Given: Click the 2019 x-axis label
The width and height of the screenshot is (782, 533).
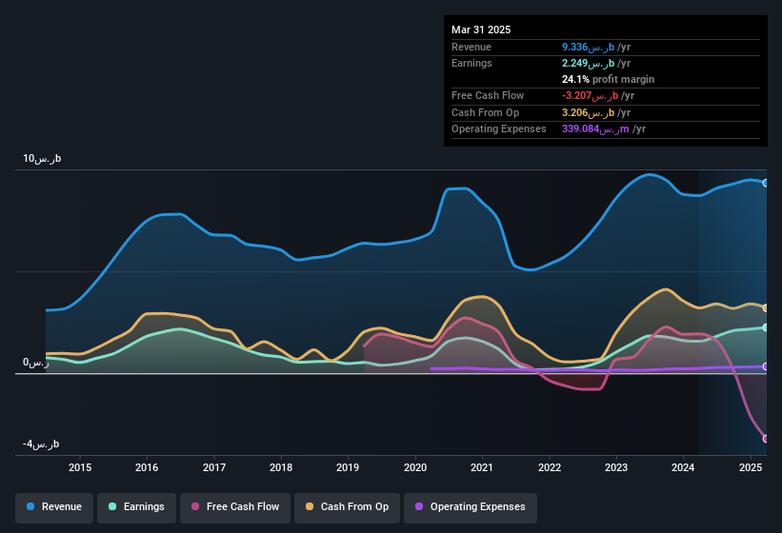Looking at the screenshot, I should (348, 467).
